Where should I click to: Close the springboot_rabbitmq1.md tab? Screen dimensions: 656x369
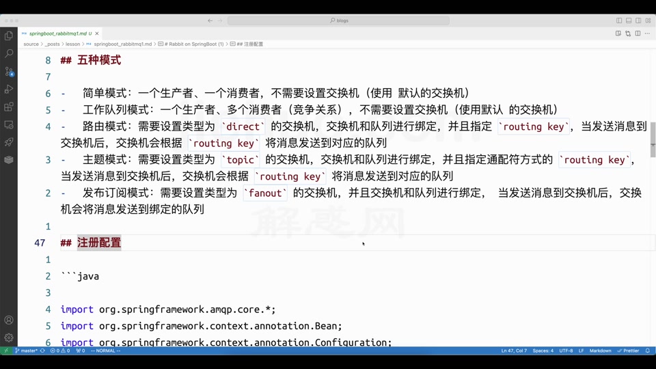pyautogui.click(x=97, y=33)
